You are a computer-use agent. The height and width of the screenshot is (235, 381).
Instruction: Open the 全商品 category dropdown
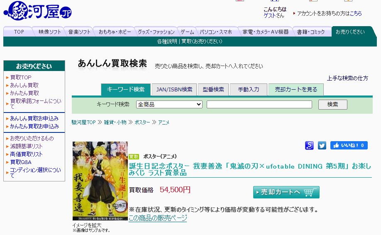pyautogui.click(x=169, y=105)
